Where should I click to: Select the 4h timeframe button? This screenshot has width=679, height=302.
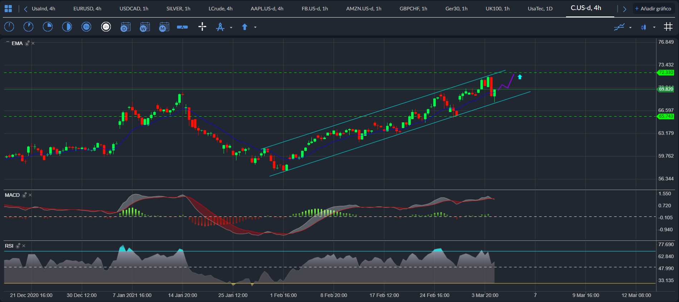pos(106,27)
